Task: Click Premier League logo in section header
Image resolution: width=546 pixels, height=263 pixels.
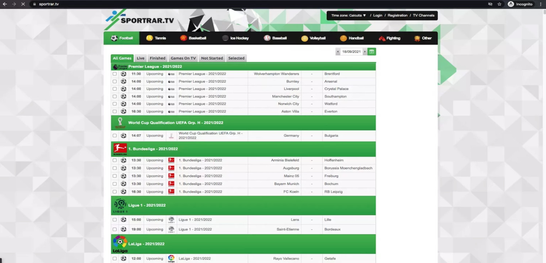Action: [120, 67]
